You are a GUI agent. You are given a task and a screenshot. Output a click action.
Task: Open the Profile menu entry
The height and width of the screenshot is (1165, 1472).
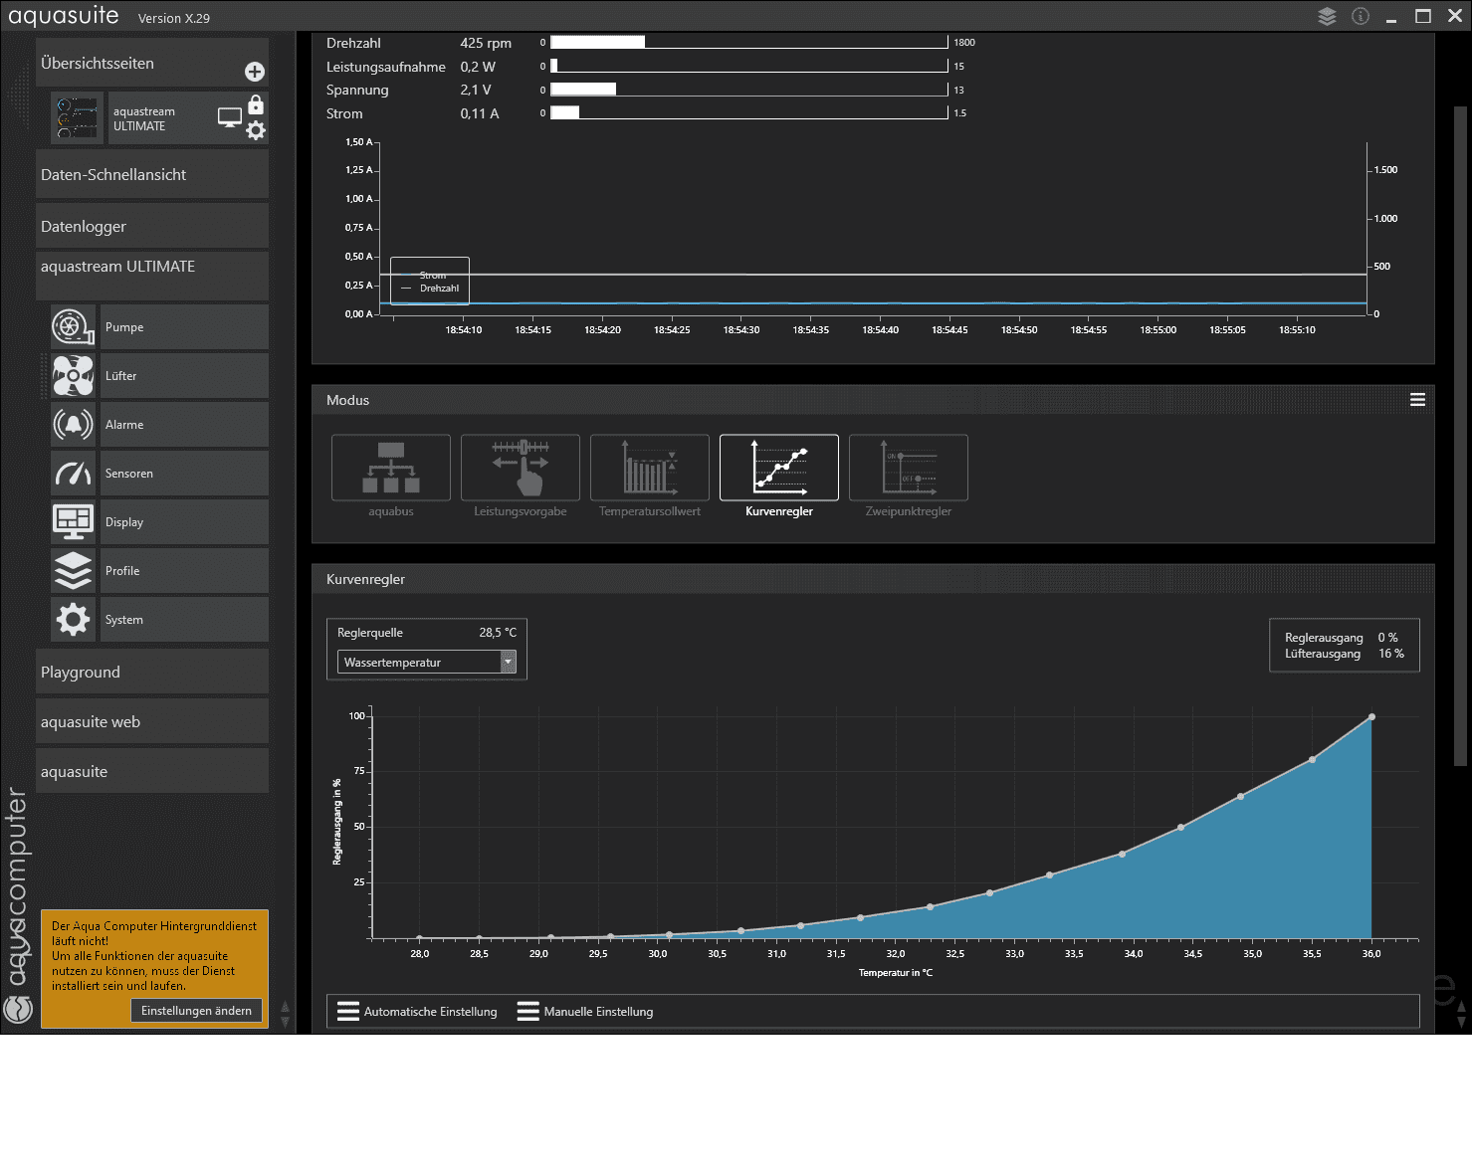click(x=184, y=570)
